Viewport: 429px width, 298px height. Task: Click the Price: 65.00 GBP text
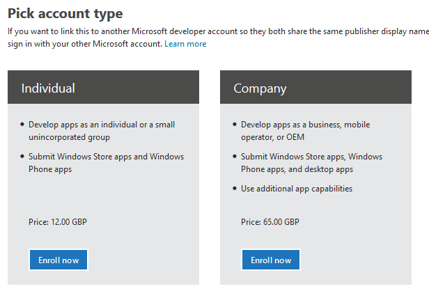pyautogui.click(x=270, y=221)
